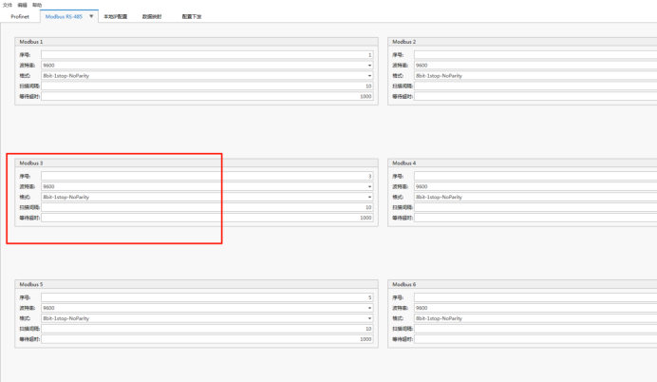Open the Modbus 3 格式 dropdown
Viewport: 657px width, 382px height.
coord(207,197)
